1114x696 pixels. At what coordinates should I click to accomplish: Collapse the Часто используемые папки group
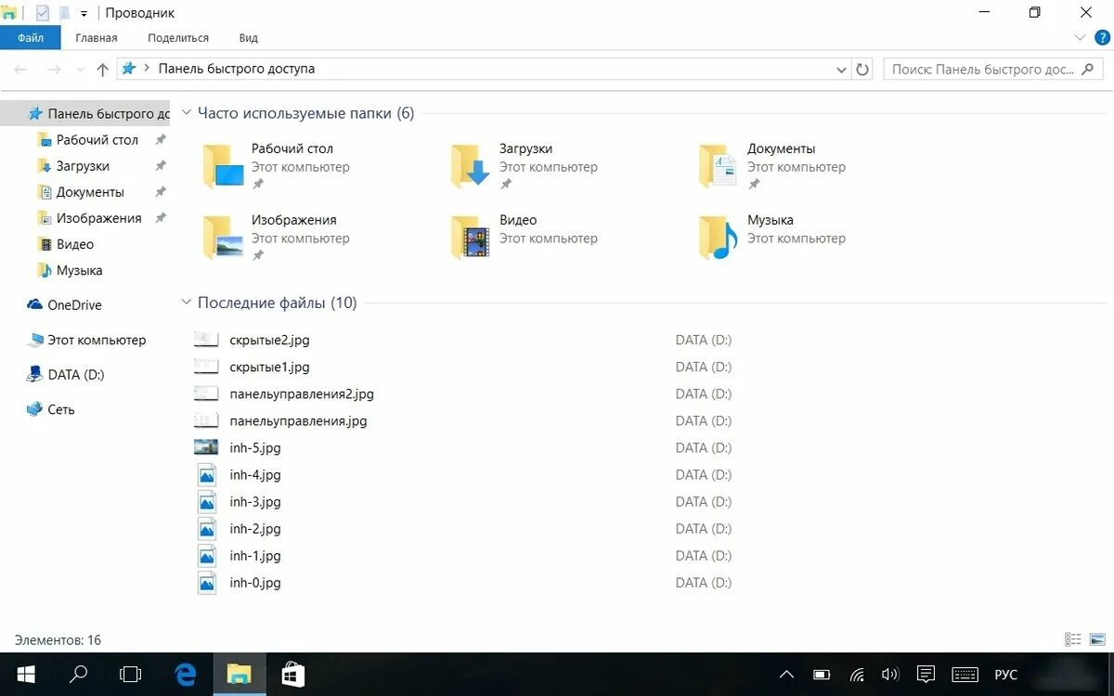(x=188, y=113)
